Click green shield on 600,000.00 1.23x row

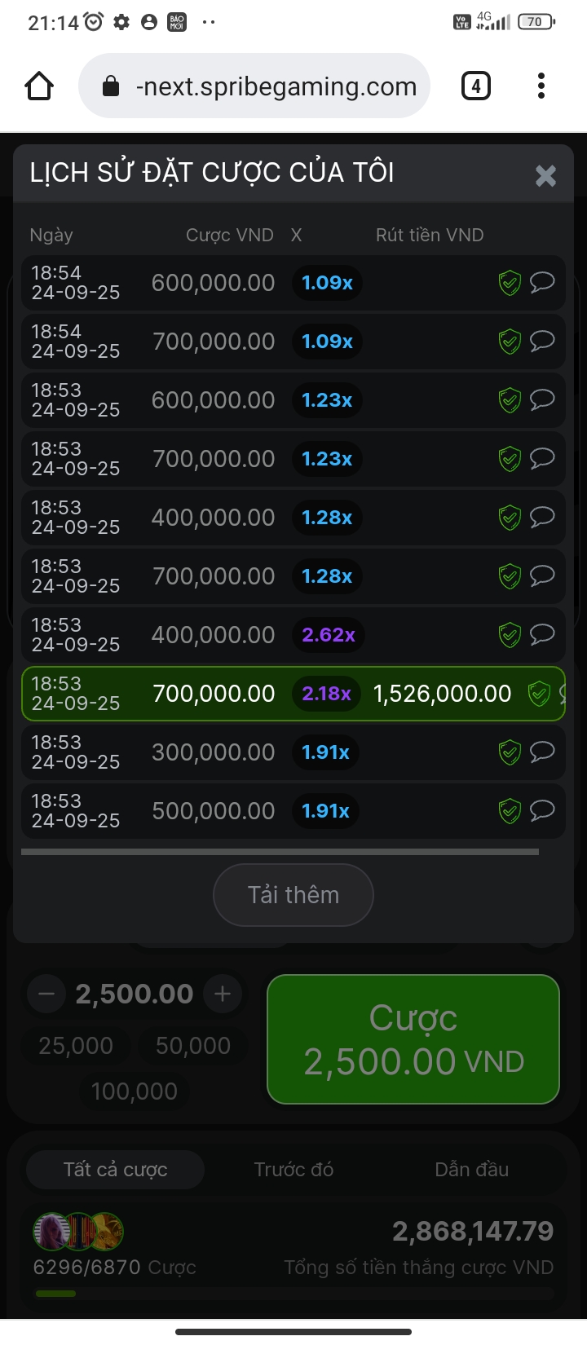coord(510,400)
